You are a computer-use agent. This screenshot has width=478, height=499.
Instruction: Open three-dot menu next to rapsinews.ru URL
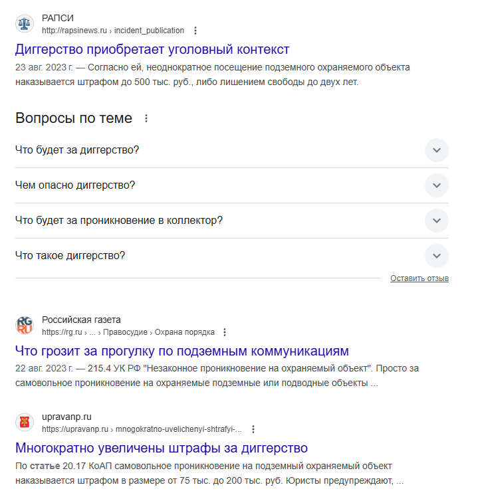point(195,31)
